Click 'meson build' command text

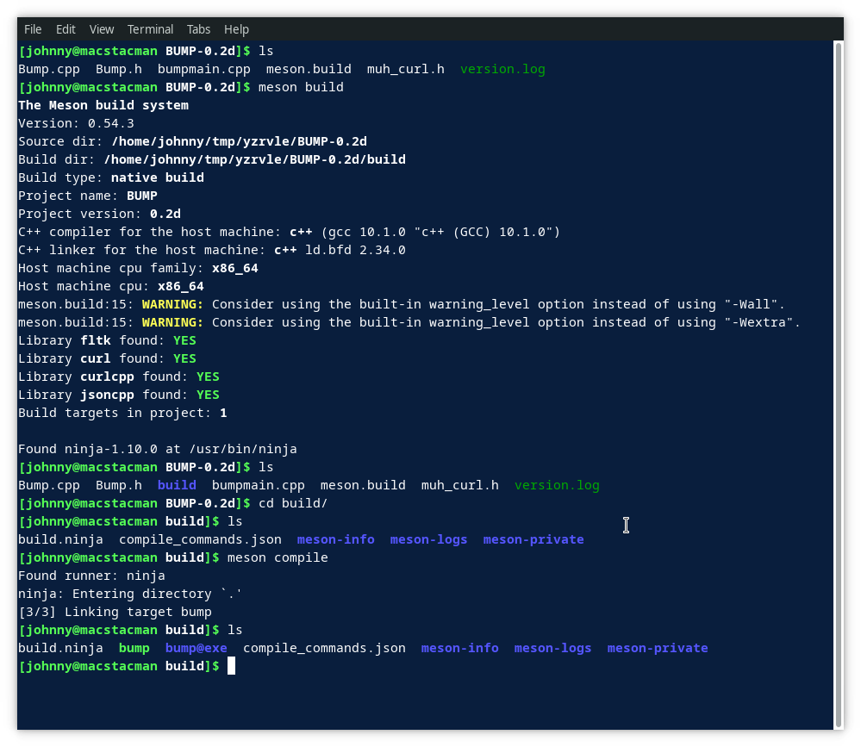point(301,87)
